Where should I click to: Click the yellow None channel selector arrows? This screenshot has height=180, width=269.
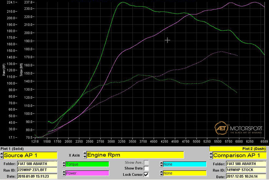pos(161,173)
